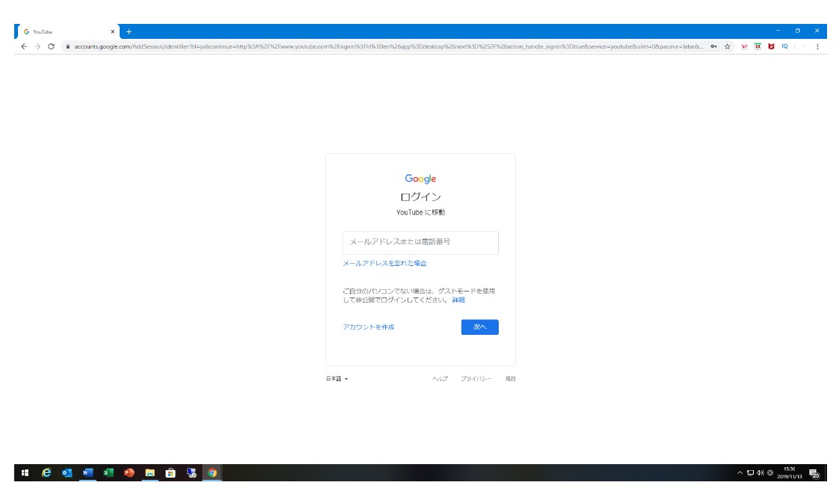Focus the email or phone input field
Screen dimensions: 839x503
pos(420,243)
